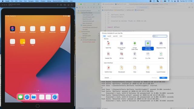
Task: Click the rotate icon in the Simulator toolbar
Action: click(x=72, y=5)
